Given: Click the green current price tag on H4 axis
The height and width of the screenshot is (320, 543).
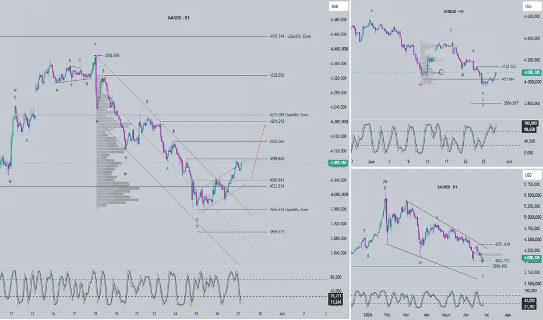Looking at the screenshot, I should tap(531, 72).
